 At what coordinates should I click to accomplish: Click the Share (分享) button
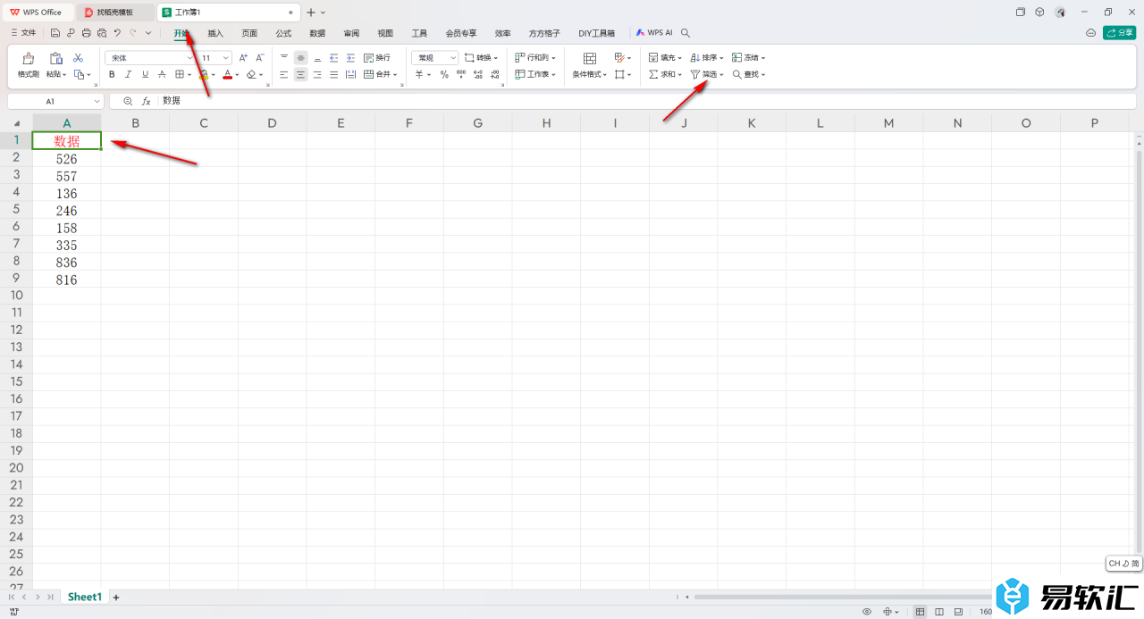coord(1120,33)
